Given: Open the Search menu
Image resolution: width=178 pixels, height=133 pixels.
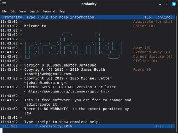Looking at the screenshot, I should point(34,11).
